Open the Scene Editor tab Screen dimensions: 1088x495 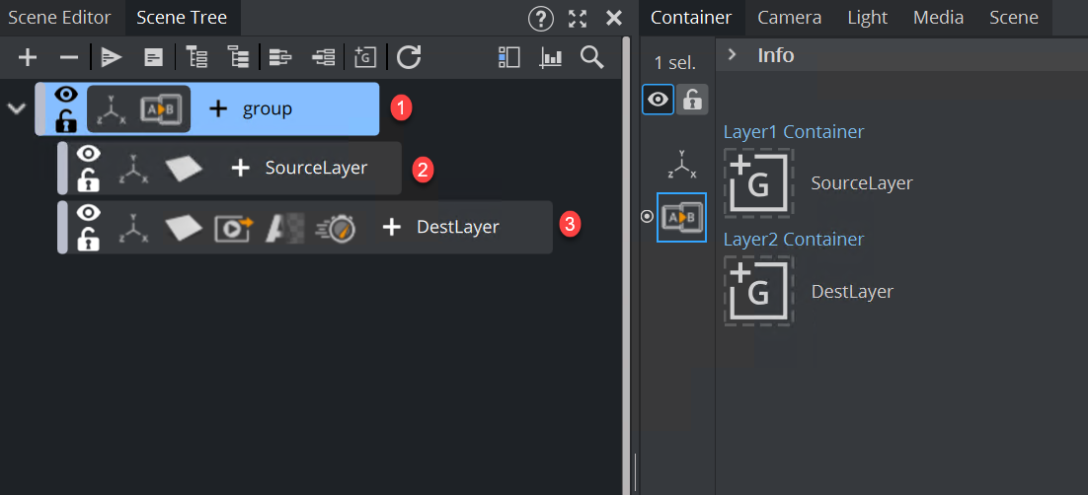(x=59, y=18)
